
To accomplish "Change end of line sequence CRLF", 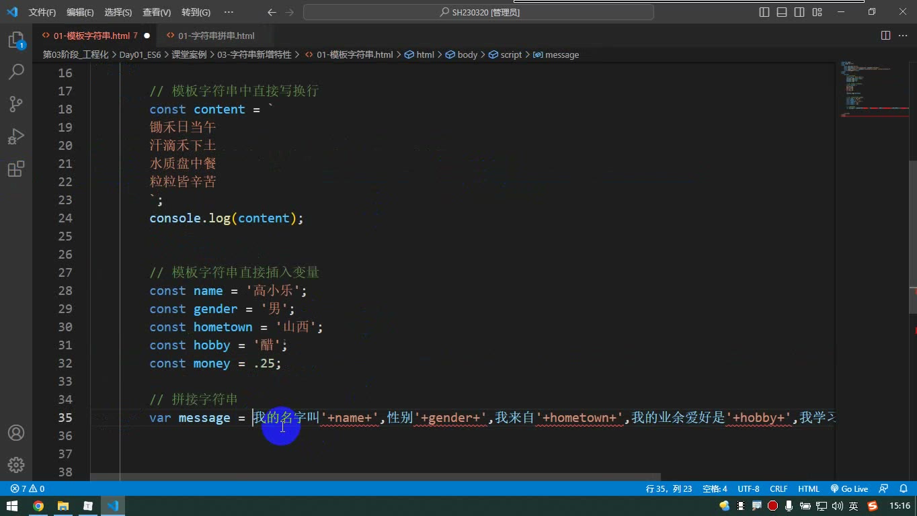I will 779,489.
